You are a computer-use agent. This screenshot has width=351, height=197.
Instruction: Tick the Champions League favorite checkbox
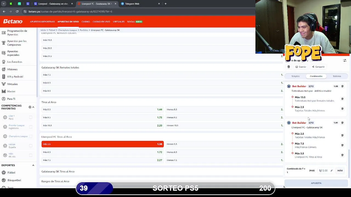pyautogui.click(x=31, y=136)
